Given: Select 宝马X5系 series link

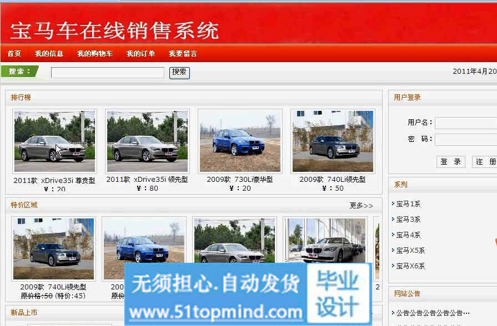Looking at the screenshot, I should (410, 251).
